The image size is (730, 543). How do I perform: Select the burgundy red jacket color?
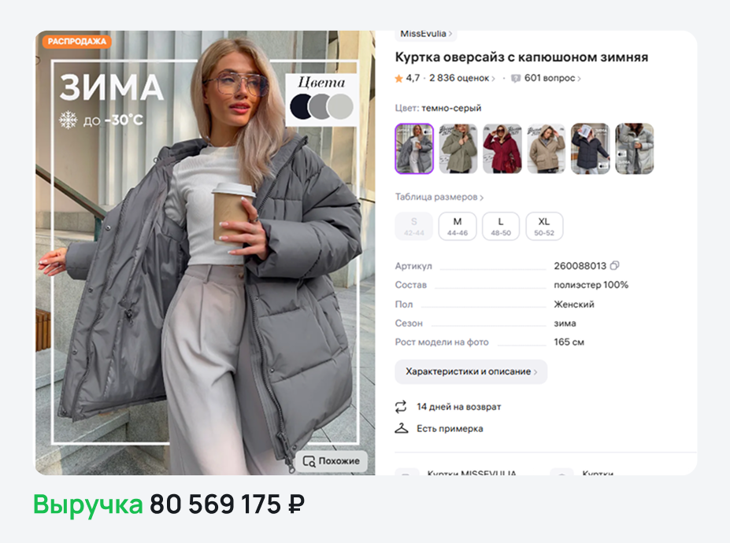point(502,149)
